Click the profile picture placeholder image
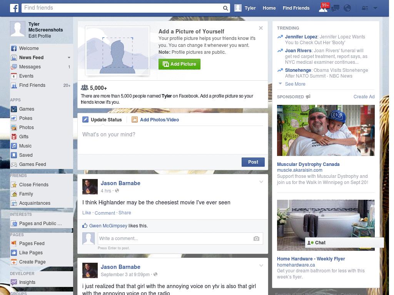 [118, 51]
